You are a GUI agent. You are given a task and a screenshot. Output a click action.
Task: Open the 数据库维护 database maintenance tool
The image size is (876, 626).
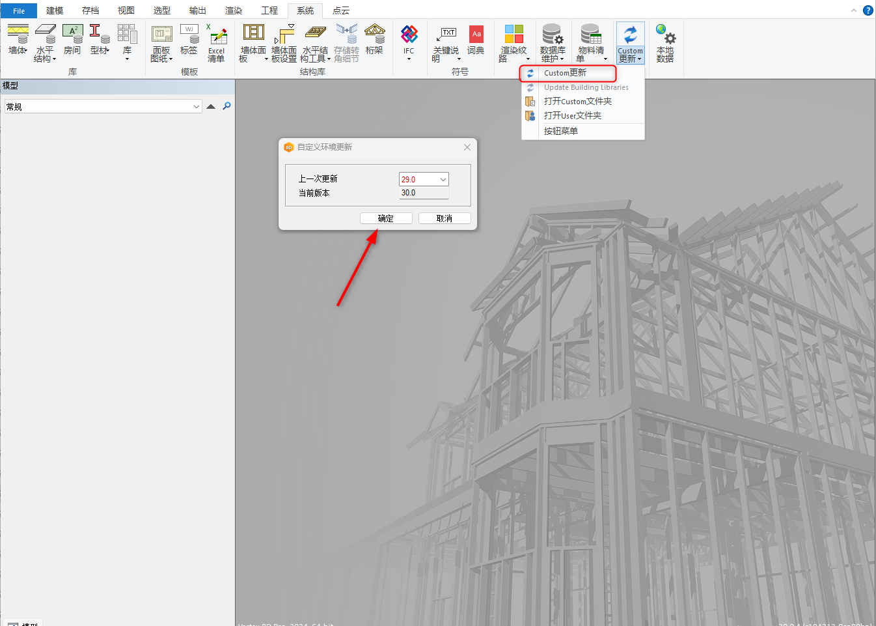click(x=552, y=43)
